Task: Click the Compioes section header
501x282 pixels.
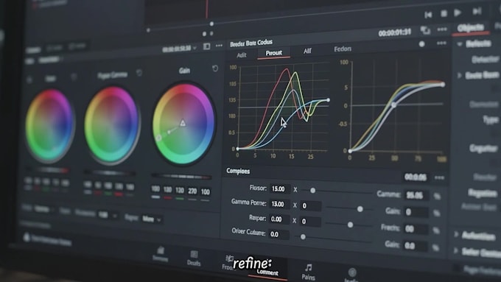Action: (239, 171)
